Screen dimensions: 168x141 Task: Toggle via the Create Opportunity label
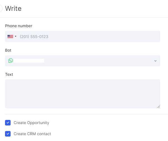[31, 123]
